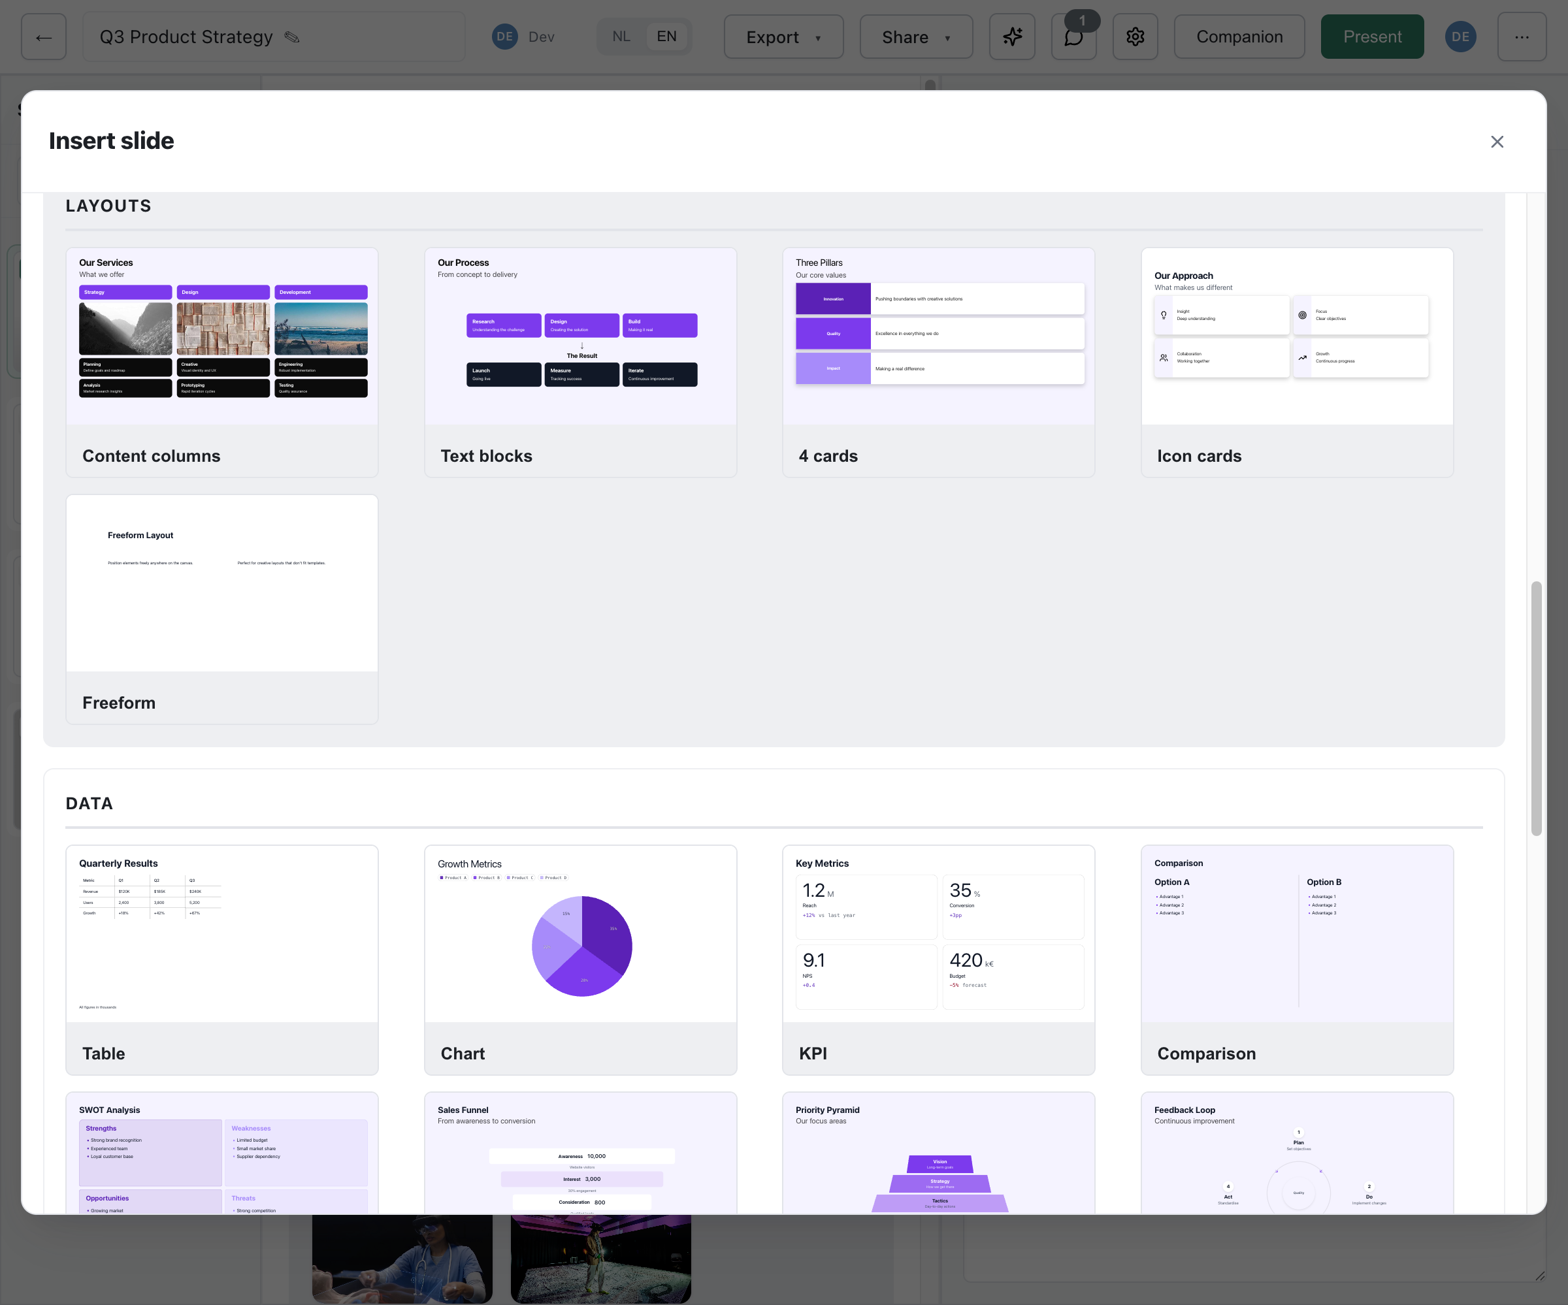
Task: Choose the Feedback Loop slide template
Action: pos(1297,1153)
